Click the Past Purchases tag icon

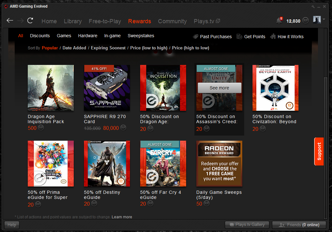[196, 37]
